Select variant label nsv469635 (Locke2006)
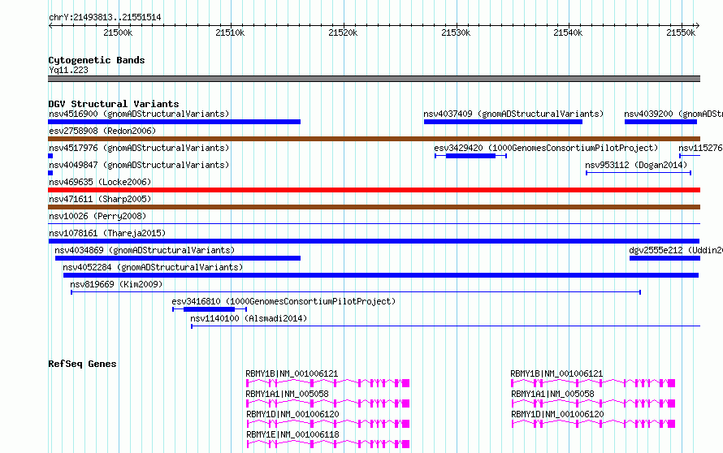The image size is (723, 453). pyautogui.click(x=100, y=182)
